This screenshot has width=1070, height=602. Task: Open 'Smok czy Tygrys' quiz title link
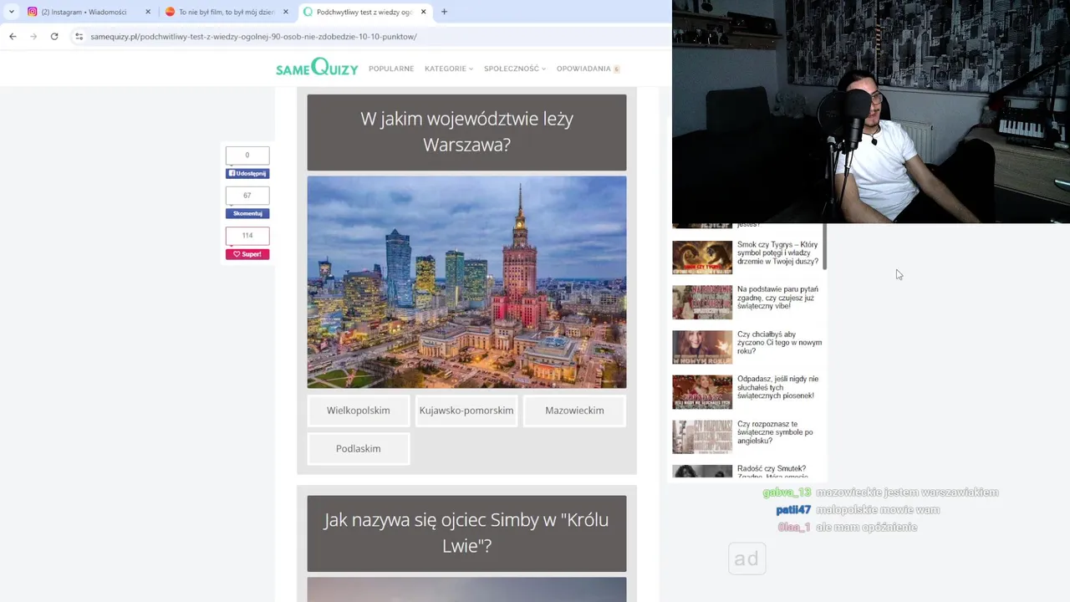[778, 253]
